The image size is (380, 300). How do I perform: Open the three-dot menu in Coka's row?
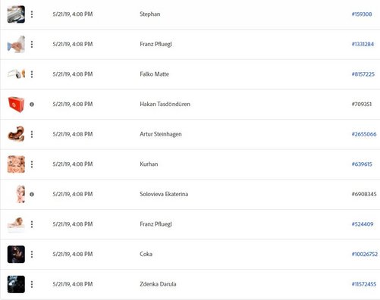(32, 255)
